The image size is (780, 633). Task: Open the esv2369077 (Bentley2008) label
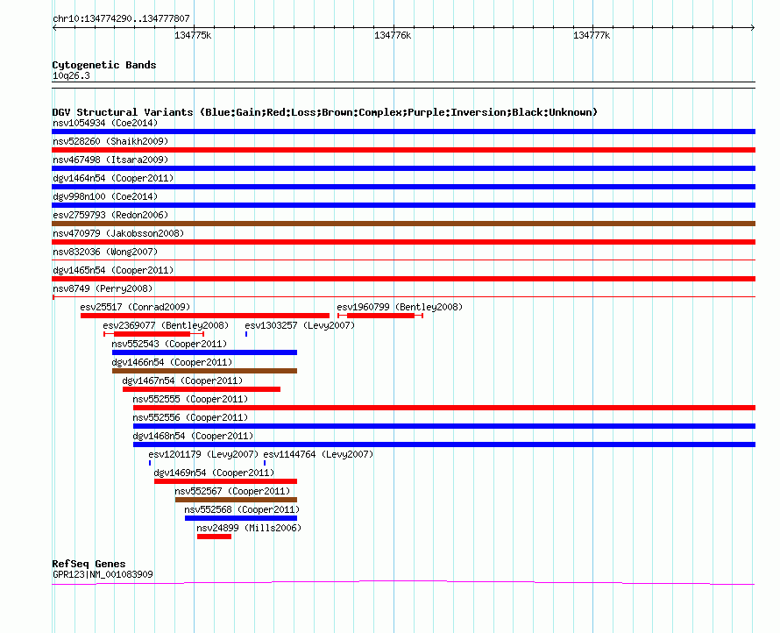pyautogui.click(x=166, y=325)
